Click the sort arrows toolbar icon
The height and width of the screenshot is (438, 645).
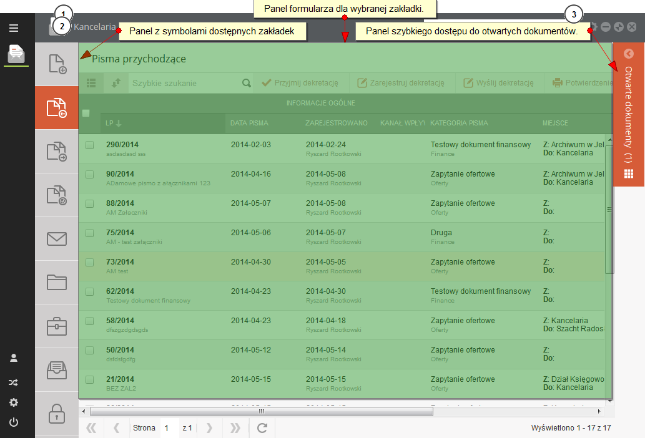pos(116,83)
